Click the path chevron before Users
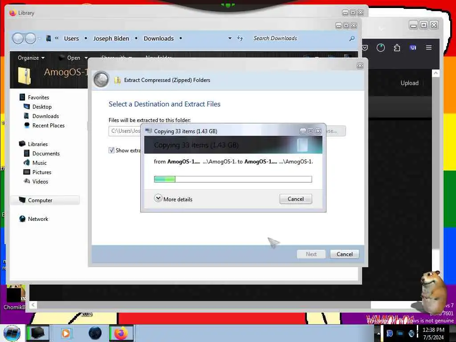Viewport: 456px width, 342px height. point(57,38)
